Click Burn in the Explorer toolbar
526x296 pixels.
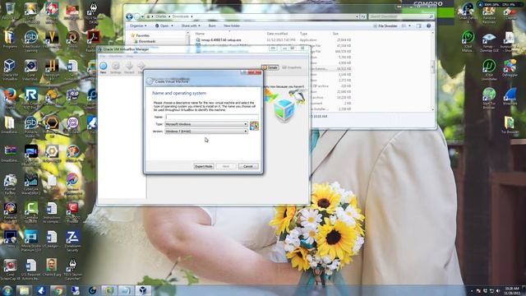212,25
